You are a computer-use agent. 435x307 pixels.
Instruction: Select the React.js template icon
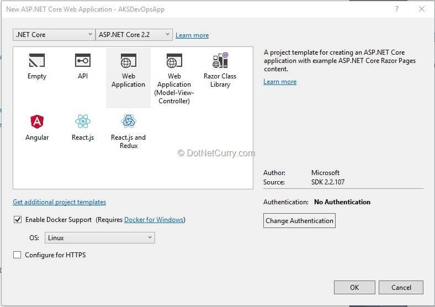pyautogui.click(x=83, y=121)
